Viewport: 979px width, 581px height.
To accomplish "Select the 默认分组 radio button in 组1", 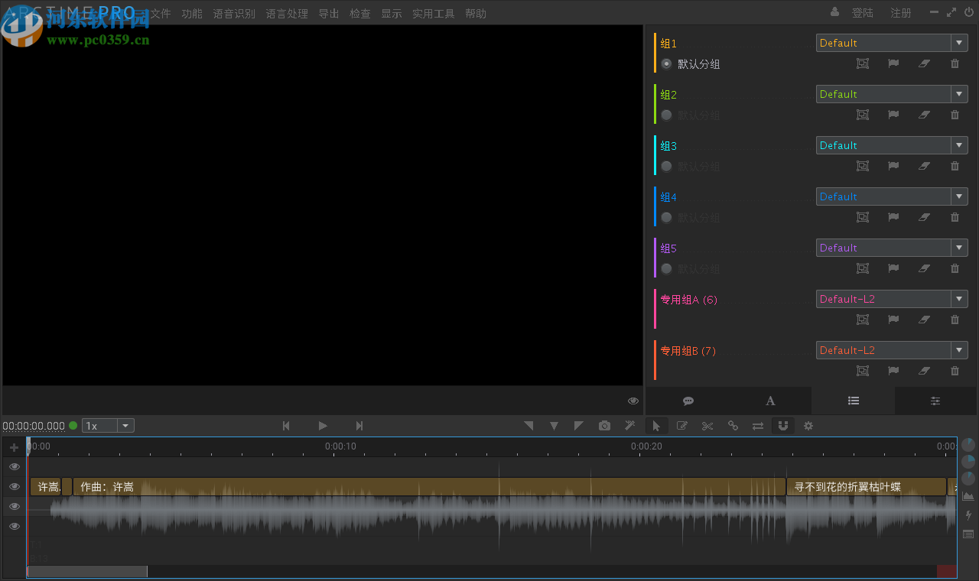I will pyautogui.click(x=666, y=64).
